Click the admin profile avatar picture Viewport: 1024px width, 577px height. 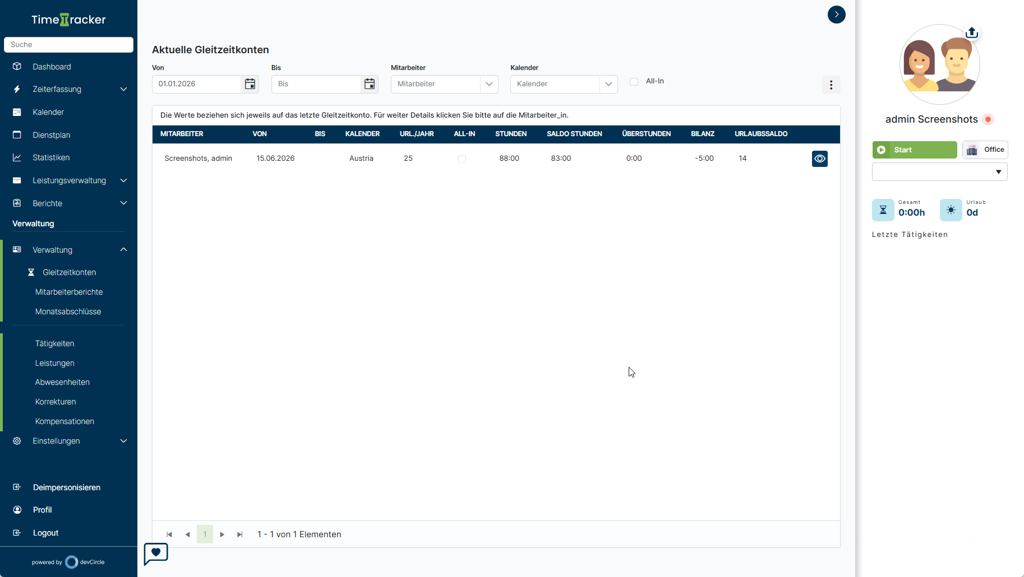click(x=939, y=64)
